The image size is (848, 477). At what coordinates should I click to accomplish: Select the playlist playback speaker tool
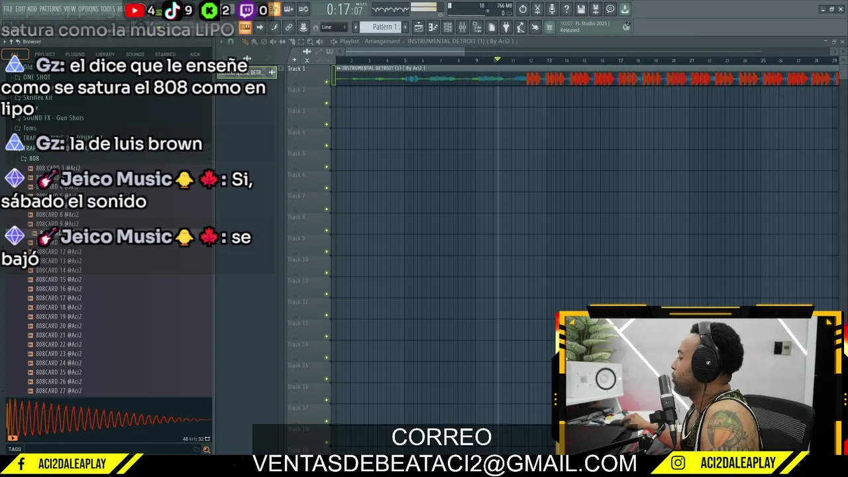(319, 42)
